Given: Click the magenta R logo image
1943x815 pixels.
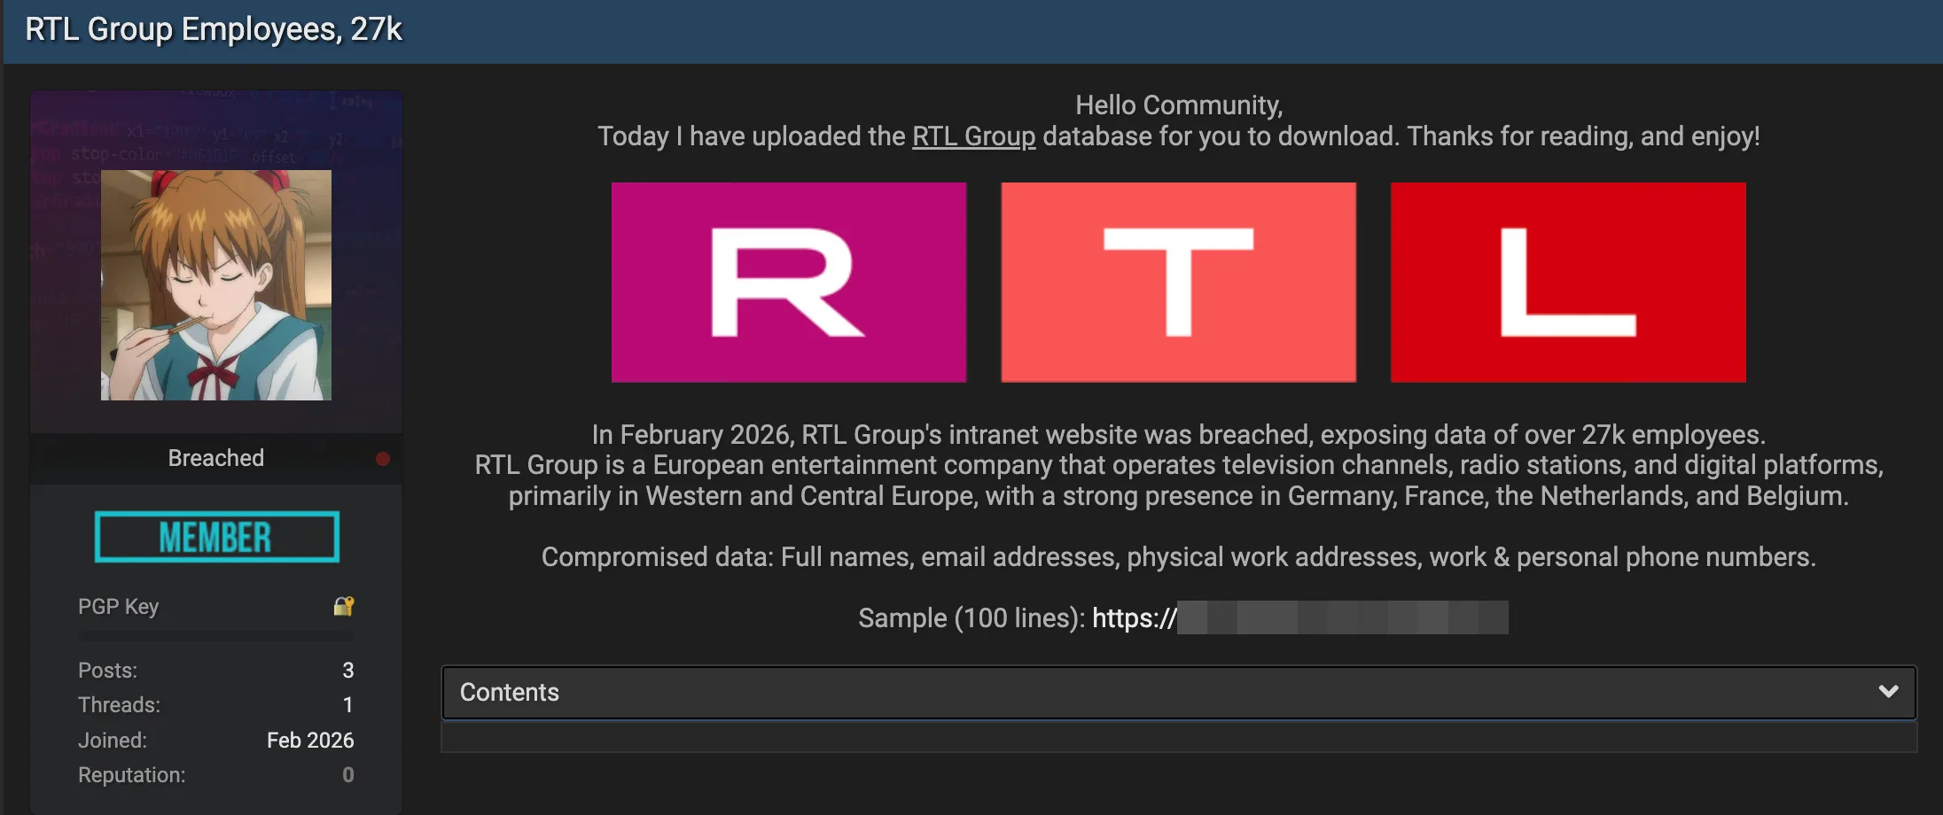Looking at the screenshot, I should pyautogui.click(x=788, y=283).
